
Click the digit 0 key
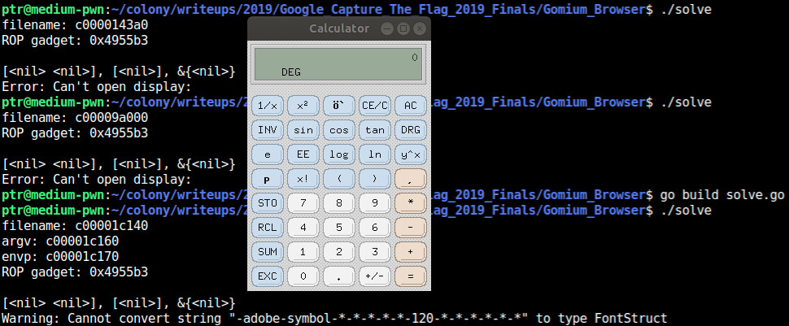tap(303, 276)
